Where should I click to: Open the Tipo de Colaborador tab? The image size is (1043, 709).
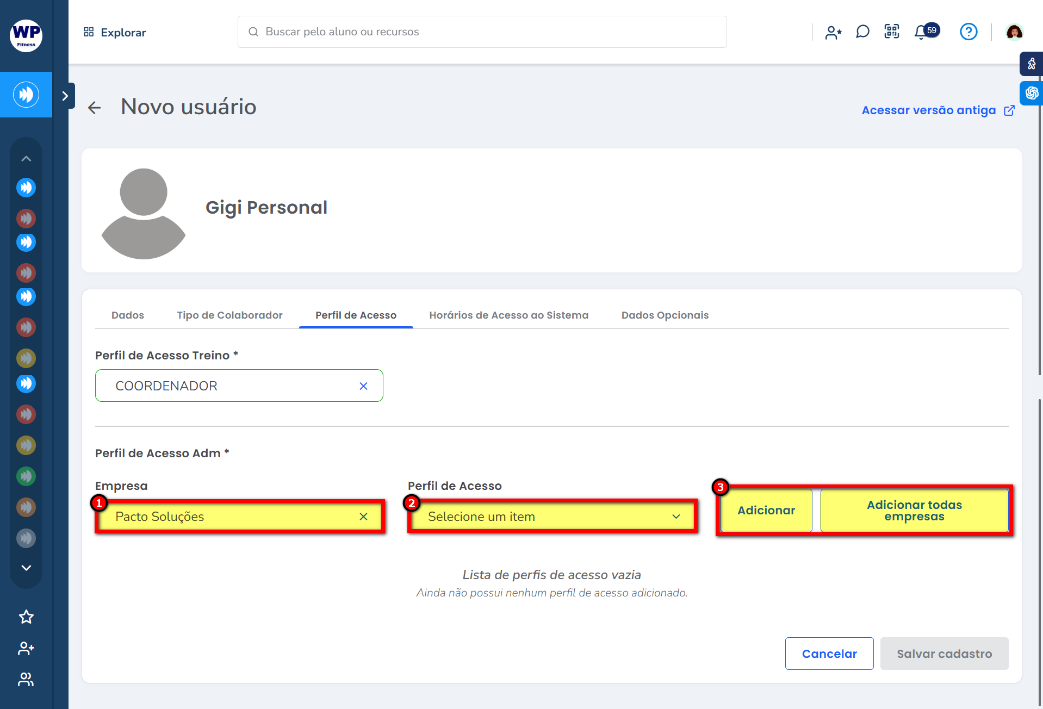(x=229, y=315)
